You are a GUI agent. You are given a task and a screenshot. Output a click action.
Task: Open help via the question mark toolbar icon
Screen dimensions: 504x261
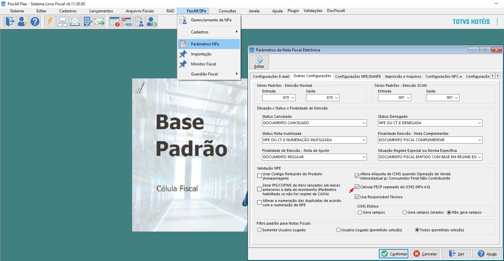click(x=35, y=22)
